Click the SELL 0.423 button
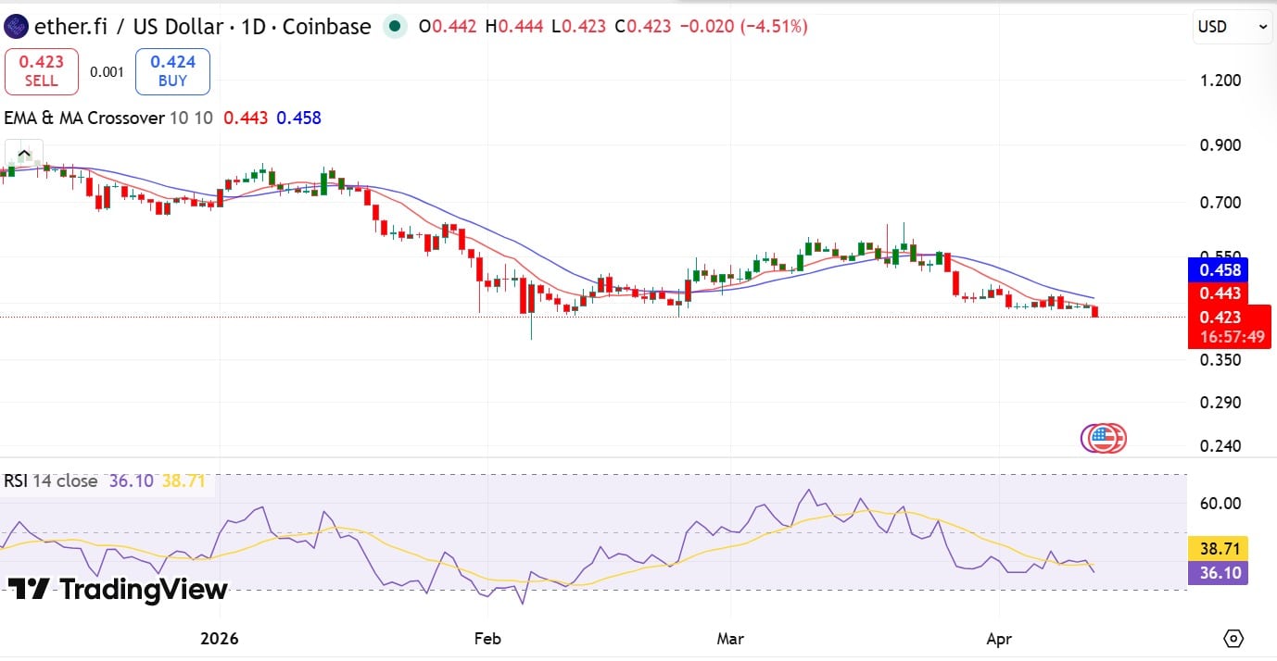Viewport: 1277px width, 661px height. pos(41,70)
